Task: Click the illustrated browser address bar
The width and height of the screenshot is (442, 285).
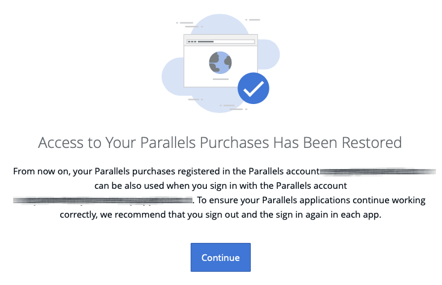Action: [x=221, y=41]
